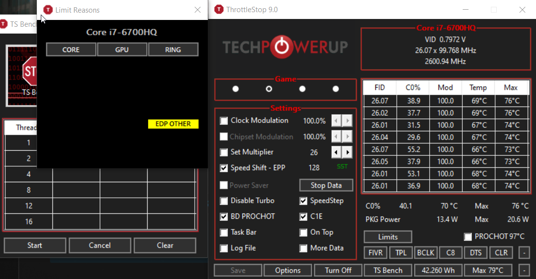Select 16 threads in TS Bench
Image resolution: width=536 pixels, height=279 pixels.
pyautogui.click(x=29, y=222)
